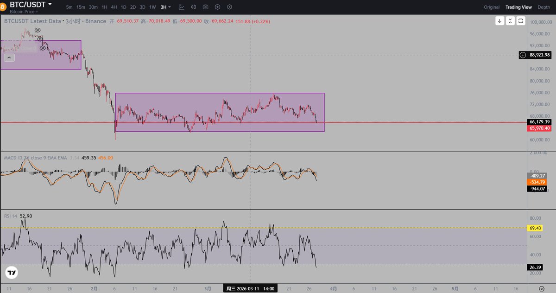
Task: Open the indicators line-chart icon
Action: click(x=181, y=7)
